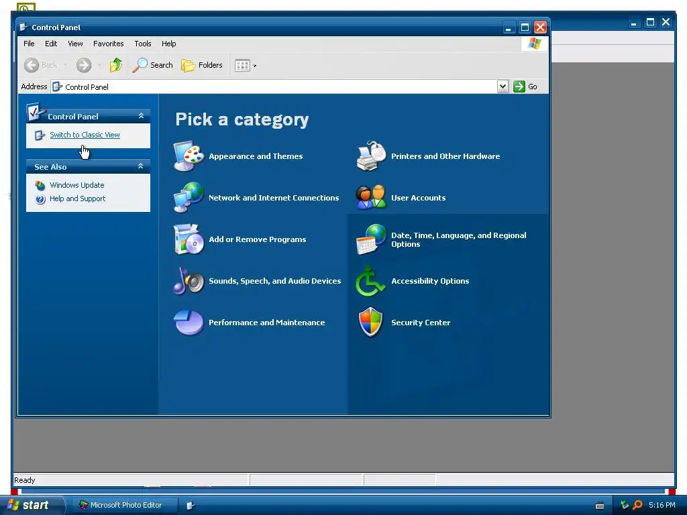The image size is (687, 515).
Task: Open the Help menu
Action: [168, 44]
